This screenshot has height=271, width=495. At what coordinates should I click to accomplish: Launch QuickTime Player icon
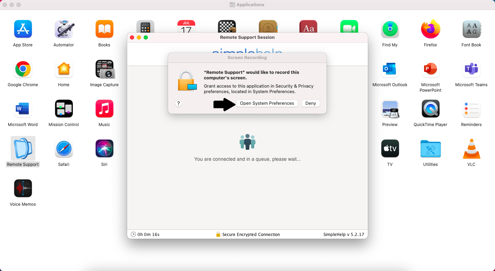[430, 109]
